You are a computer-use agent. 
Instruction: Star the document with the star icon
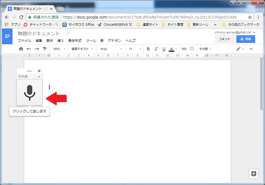[x=68, y=34]
